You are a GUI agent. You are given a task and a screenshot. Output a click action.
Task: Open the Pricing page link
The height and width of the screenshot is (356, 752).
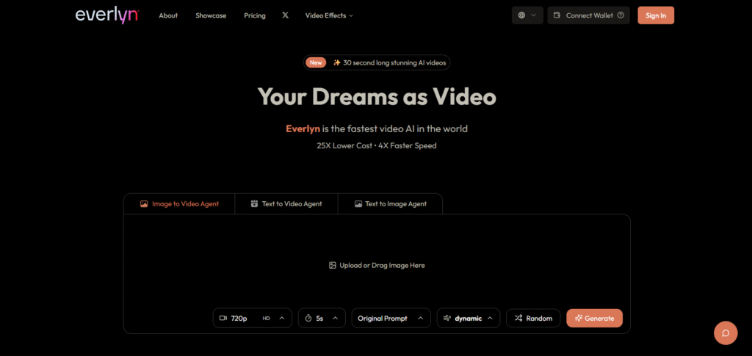point(255,15)
